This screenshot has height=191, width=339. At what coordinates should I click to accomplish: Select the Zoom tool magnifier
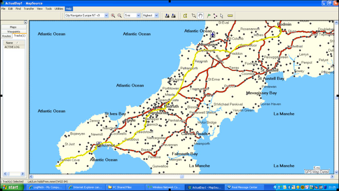[194, 16]
